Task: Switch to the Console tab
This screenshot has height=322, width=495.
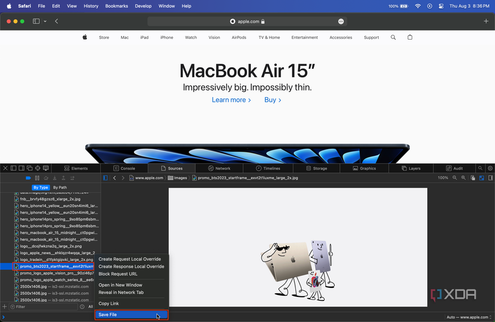Action: coord(124,168)
